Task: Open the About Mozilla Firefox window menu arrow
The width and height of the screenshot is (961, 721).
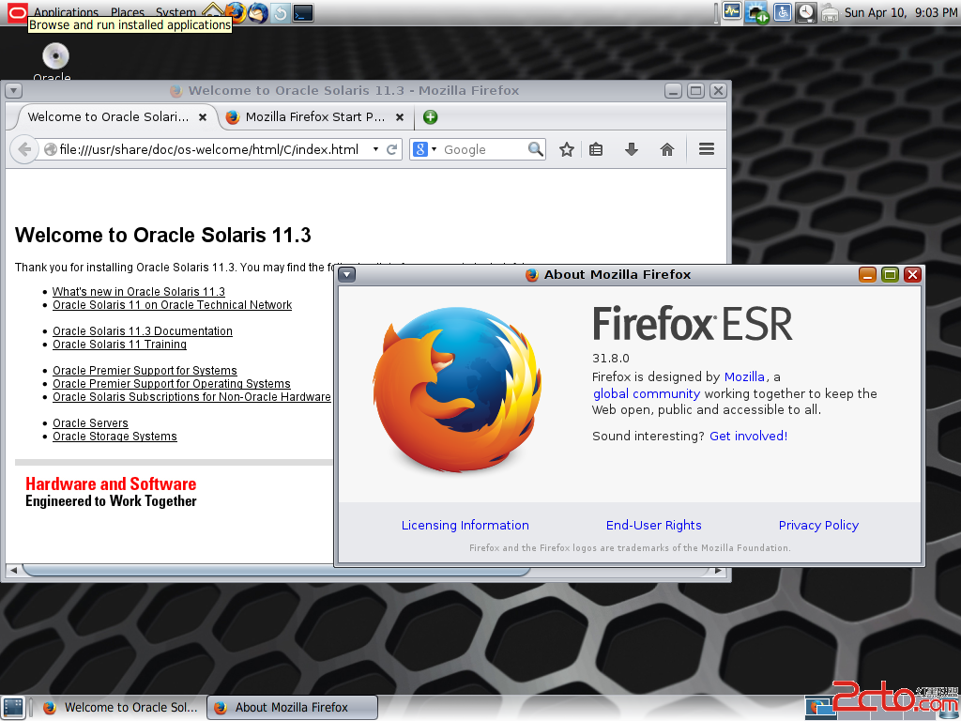Action: click(347, 275)
